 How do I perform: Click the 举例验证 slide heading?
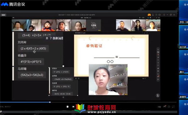coord(94,46)
